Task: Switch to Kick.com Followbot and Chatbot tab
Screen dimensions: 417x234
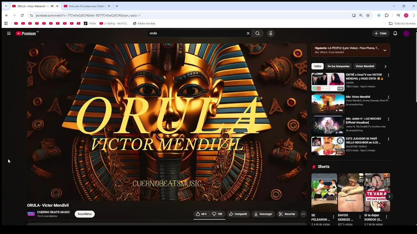Action: (x=87, y=6)
